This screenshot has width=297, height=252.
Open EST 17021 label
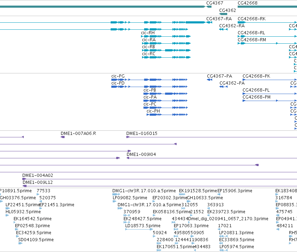pos(225,226)
